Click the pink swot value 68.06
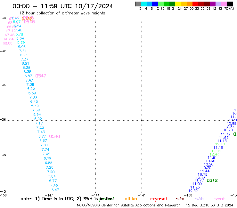Image resolution: width=237 pixels, height=208 pixels. [8, 43]
